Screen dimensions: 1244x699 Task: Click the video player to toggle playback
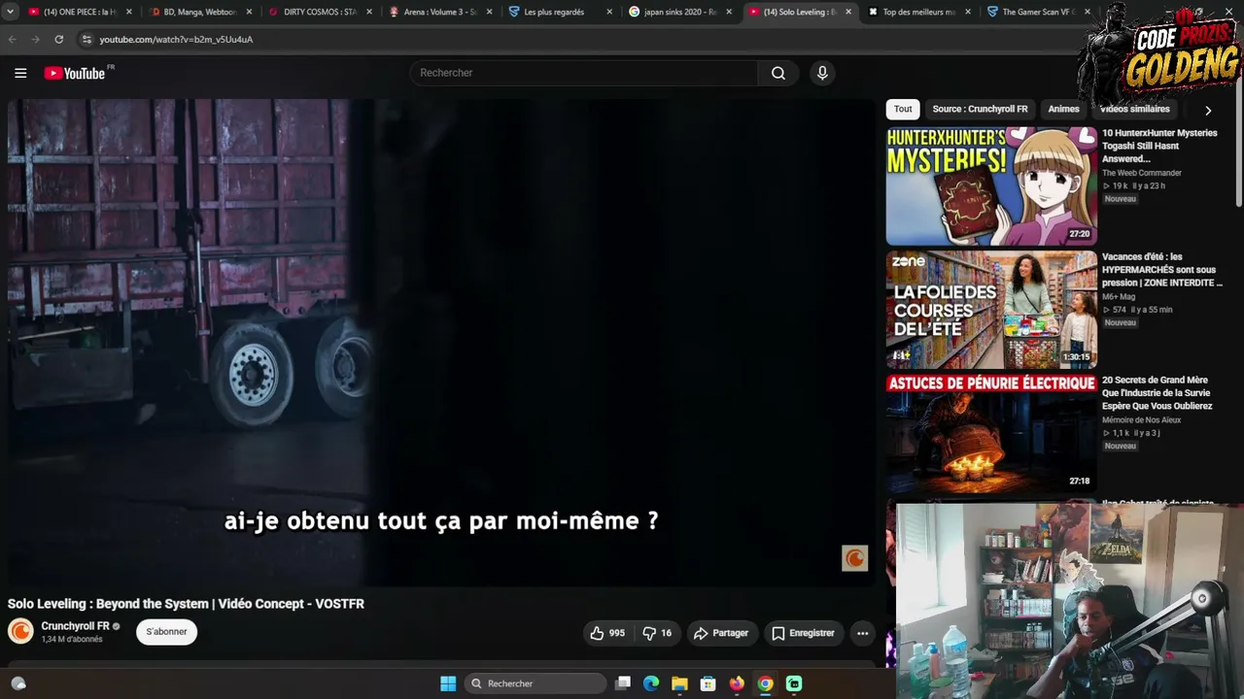[x=441, y=342]
